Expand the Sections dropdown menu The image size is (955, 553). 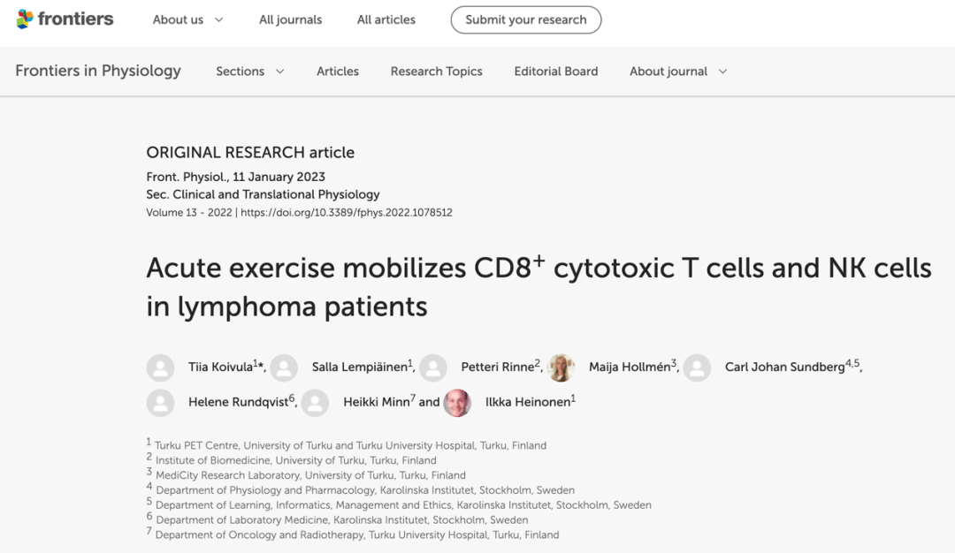249,72
